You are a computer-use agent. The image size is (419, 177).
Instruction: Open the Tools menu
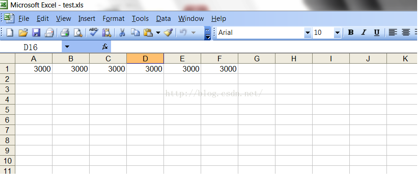click(x=140, y=19)
